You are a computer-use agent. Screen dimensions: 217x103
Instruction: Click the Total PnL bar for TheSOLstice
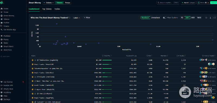[x=107, y=60]
